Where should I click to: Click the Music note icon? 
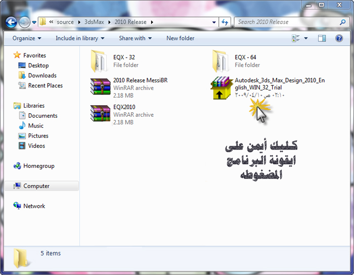[x=22, y=125]
